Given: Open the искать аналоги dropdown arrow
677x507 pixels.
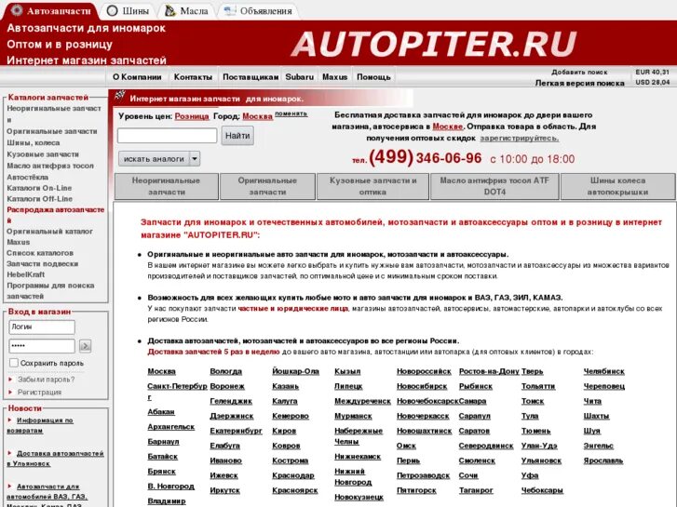Looking at the screenshot, I should click(x=195, y=159).
